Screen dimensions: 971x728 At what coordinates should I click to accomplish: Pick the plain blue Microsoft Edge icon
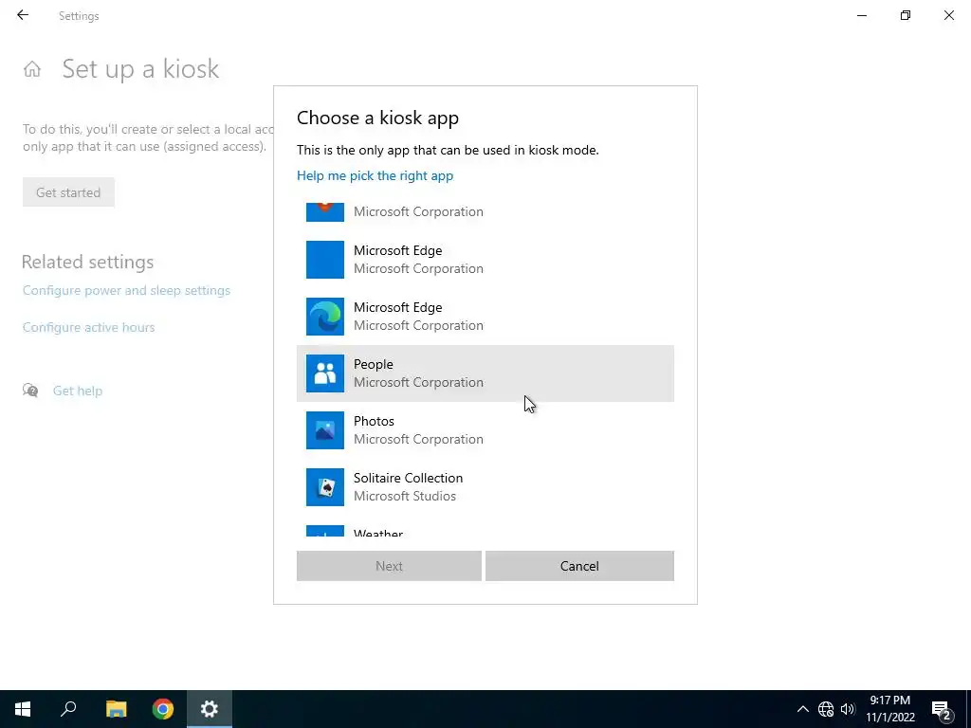(325, 260)
